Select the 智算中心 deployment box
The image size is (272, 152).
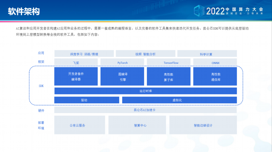[137, 125]
